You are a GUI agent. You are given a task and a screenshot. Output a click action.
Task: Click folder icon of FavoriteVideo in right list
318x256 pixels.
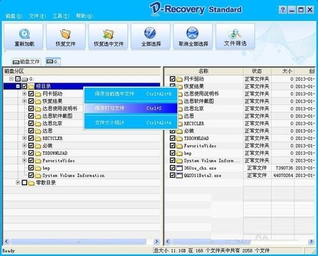click(x=179, y=146)
